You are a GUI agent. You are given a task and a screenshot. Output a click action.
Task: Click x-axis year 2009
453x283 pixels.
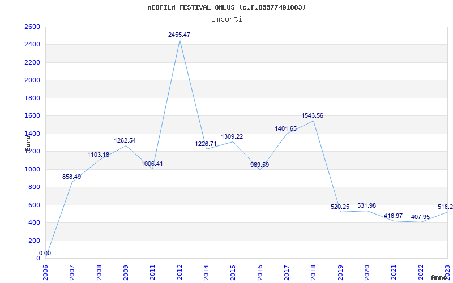pos(126,272)
